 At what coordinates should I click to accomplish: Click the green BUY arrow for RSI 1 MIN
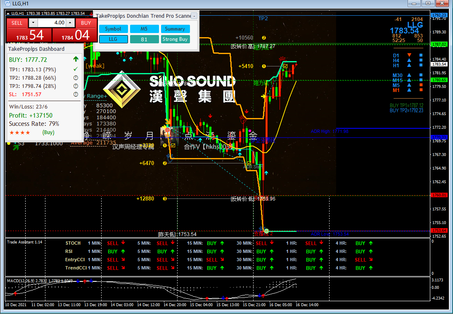(x=123, y=251)
